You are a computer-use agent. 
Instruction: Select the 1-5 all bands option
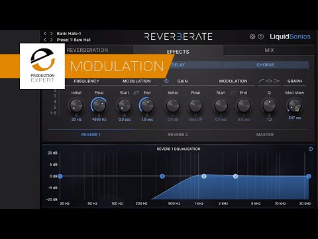53,113
